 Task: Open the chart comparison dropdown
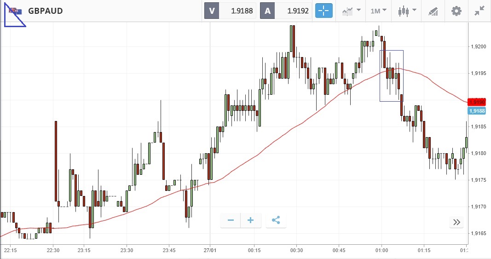tap(351, 11)
